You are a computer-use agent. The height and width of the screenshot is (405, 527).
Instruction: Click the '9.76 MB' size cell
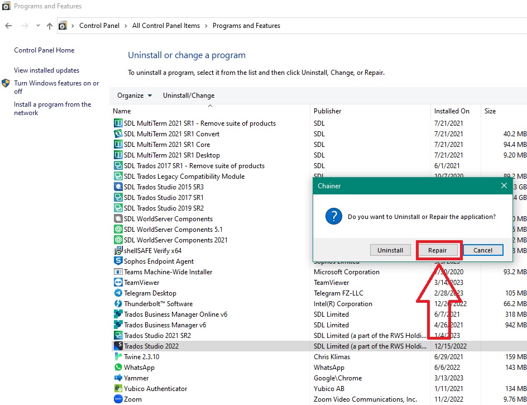click(x=515, y=399)
